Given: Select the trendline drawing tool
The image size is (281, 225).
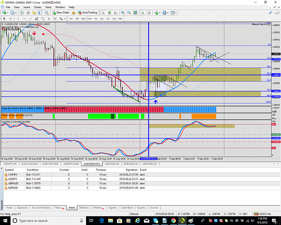Looking at the screenshot, I should click(31, 18).
